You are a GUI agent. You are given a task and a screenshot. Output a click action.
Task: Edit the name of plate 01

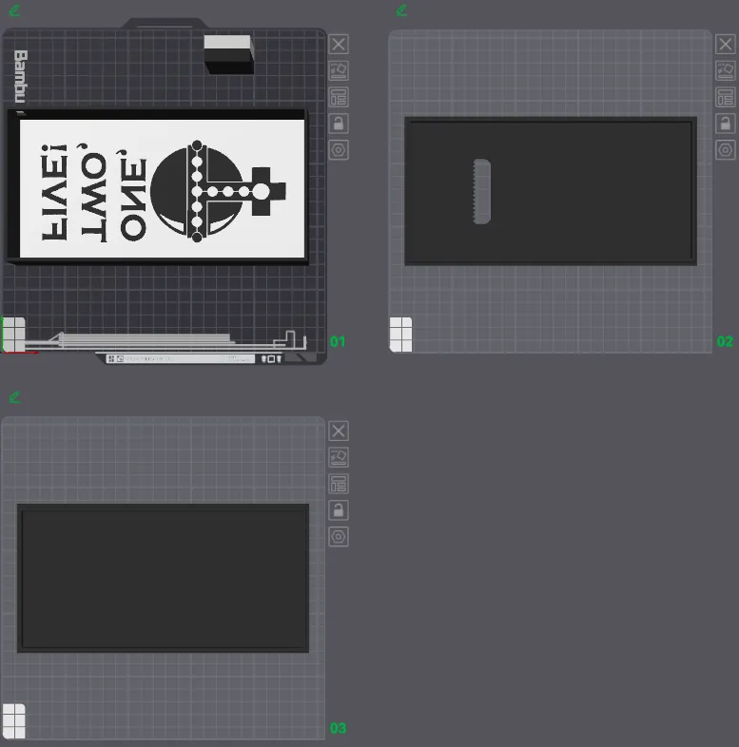coord(15,10)
